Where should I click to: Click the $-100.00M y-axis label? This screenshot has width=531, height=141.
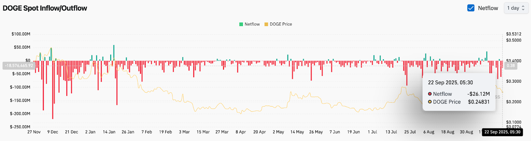click(x=21, y=87)
